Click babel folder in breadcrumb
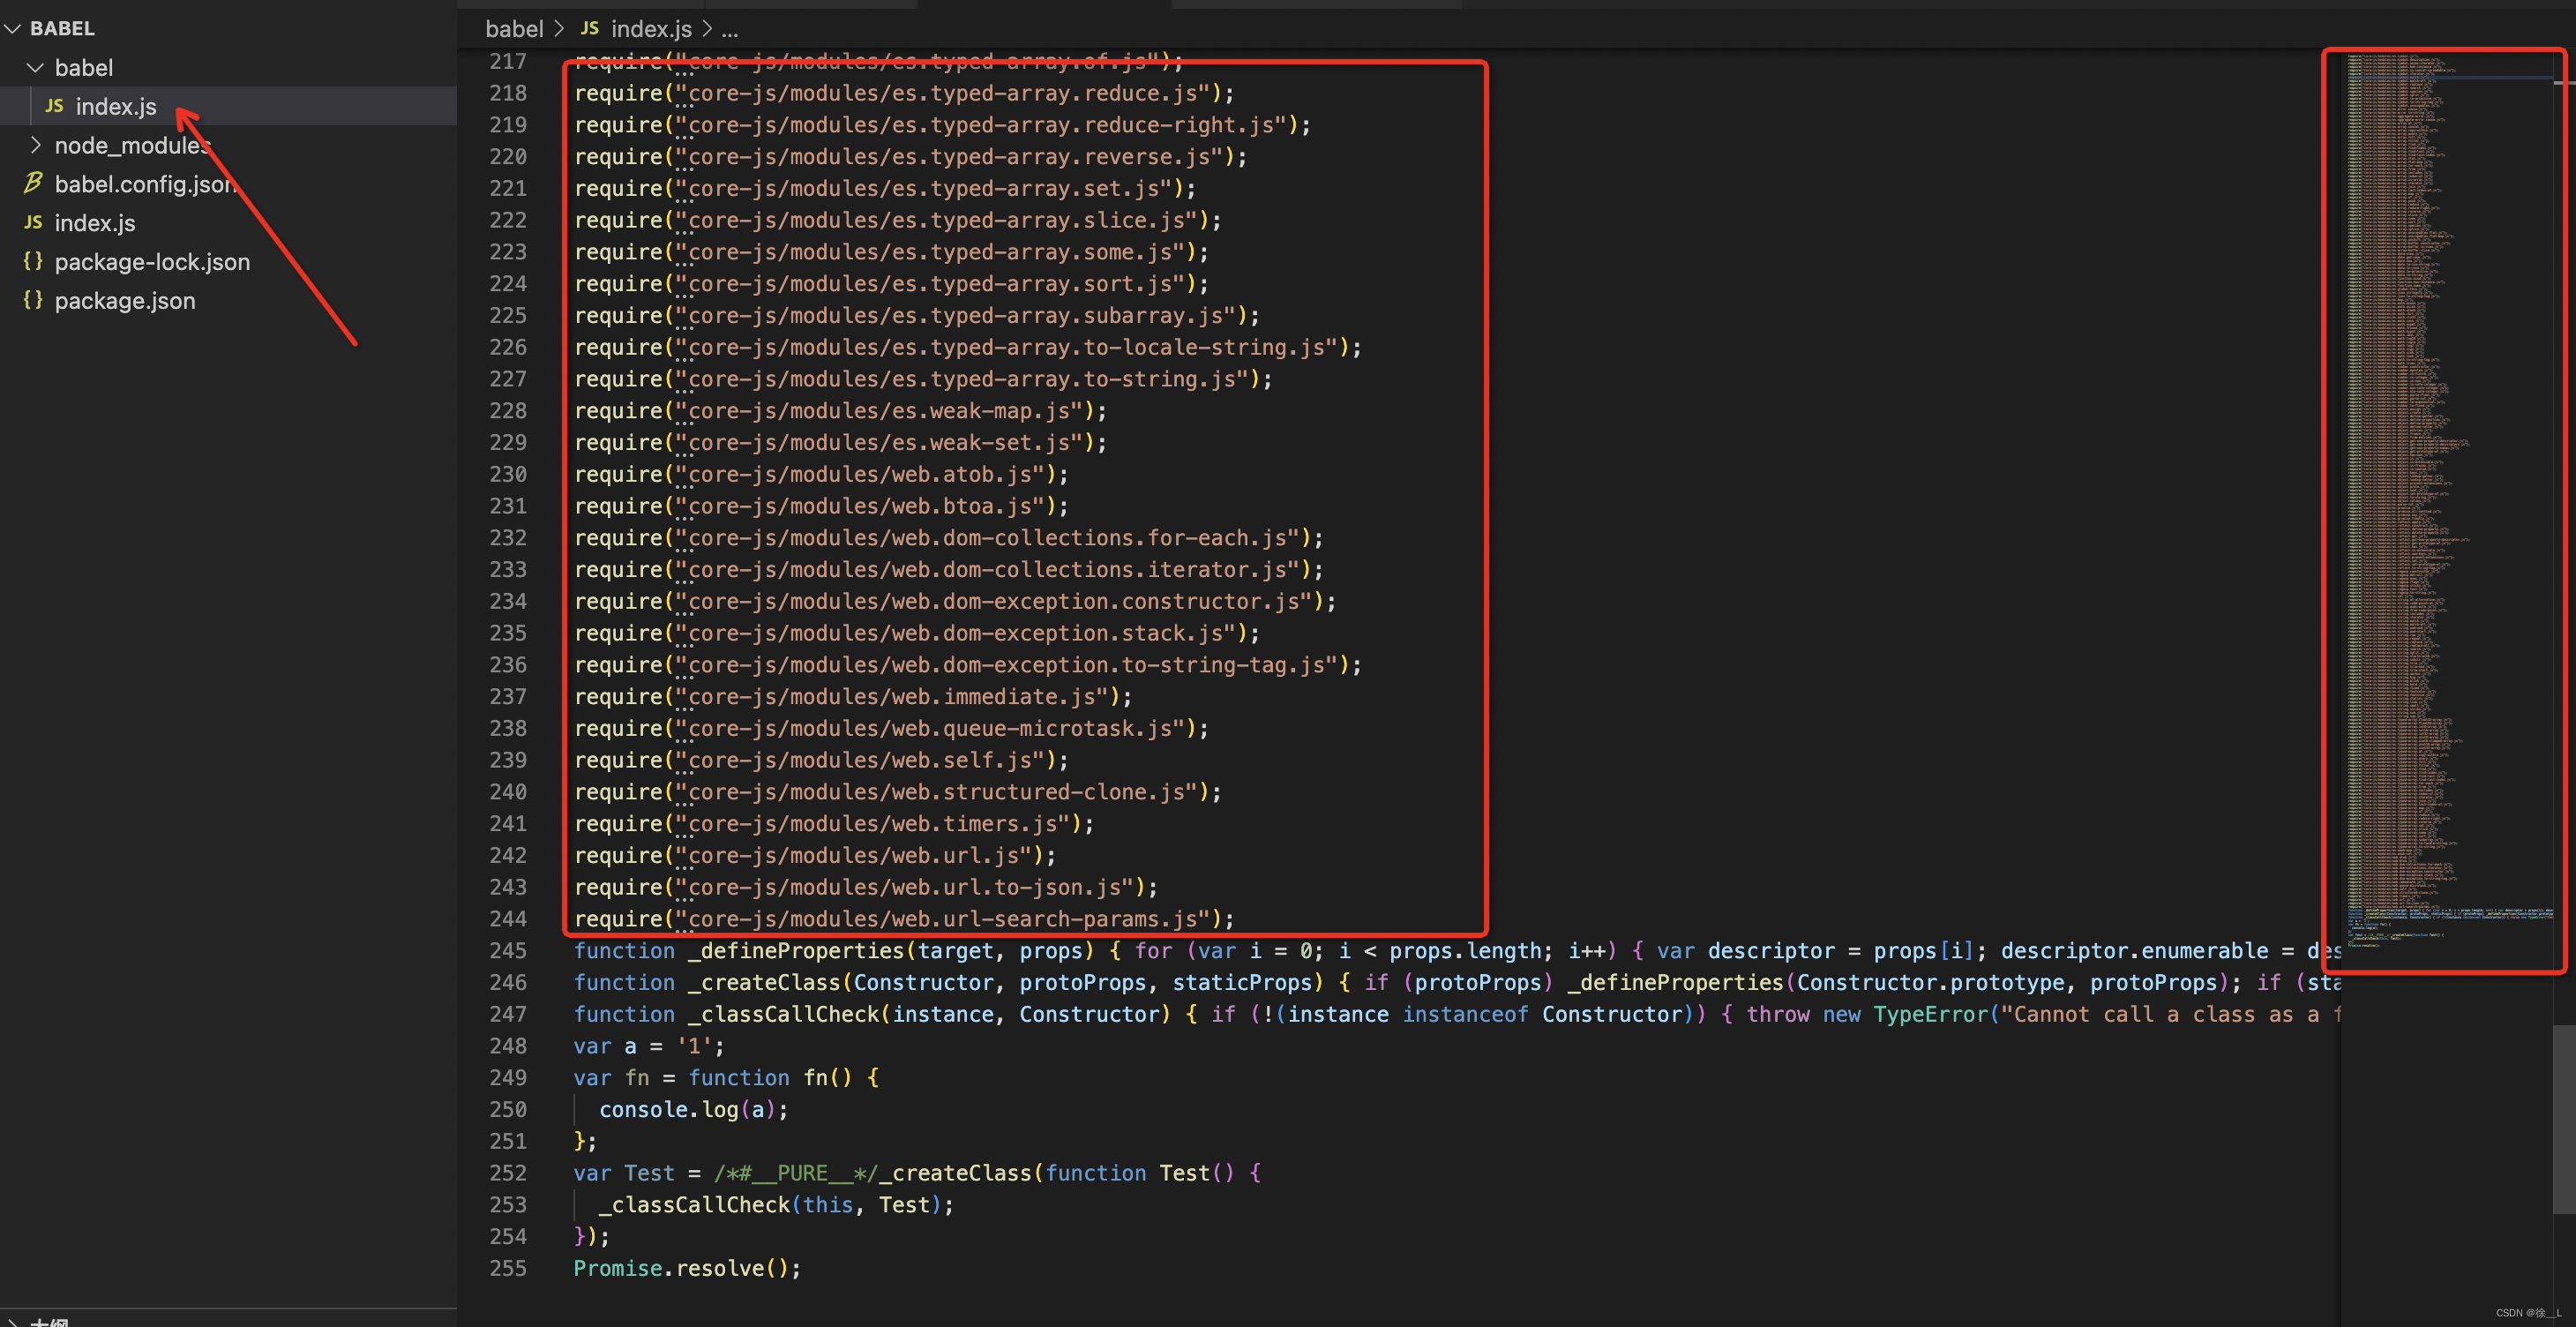Screen dimensions: 2576x1327 514,29
